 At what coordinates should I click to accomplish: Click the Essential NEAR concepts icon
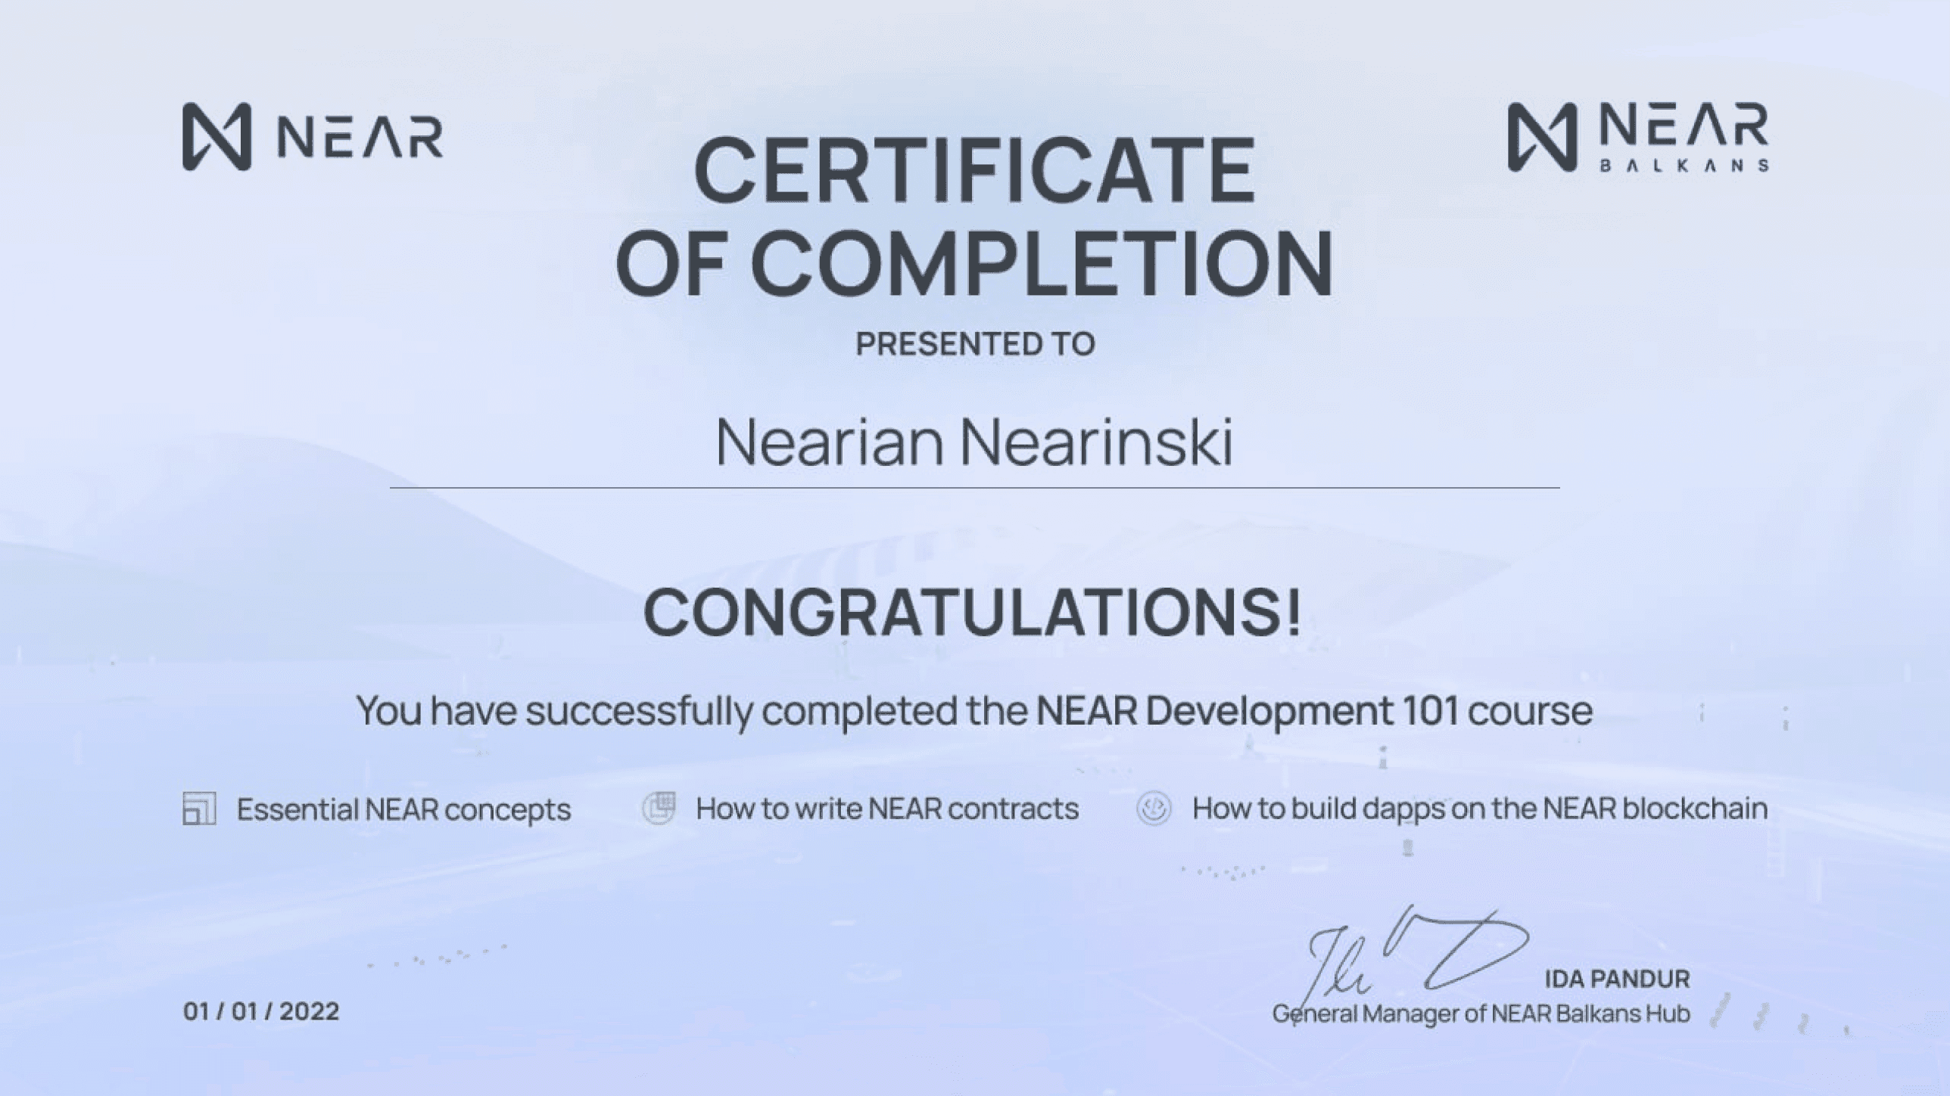tap(199, 809)
